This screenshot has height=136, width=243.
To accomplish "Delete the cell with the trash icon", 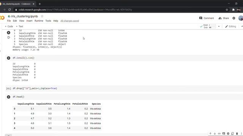I will pyautogui.click(x=237, y=133).
